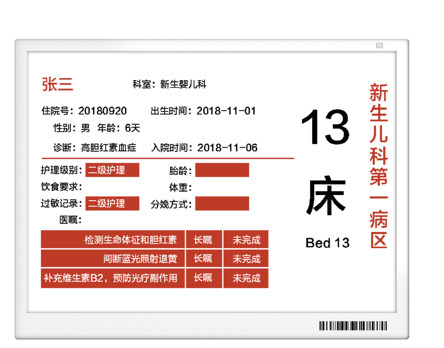Click the red field next to 胎龄
The height and width of the screenshot is (348, 444).
pos(222,170)
